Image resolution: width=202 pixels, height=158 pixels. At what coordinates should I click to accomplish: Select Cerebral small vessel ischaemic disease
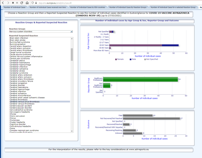27,98
